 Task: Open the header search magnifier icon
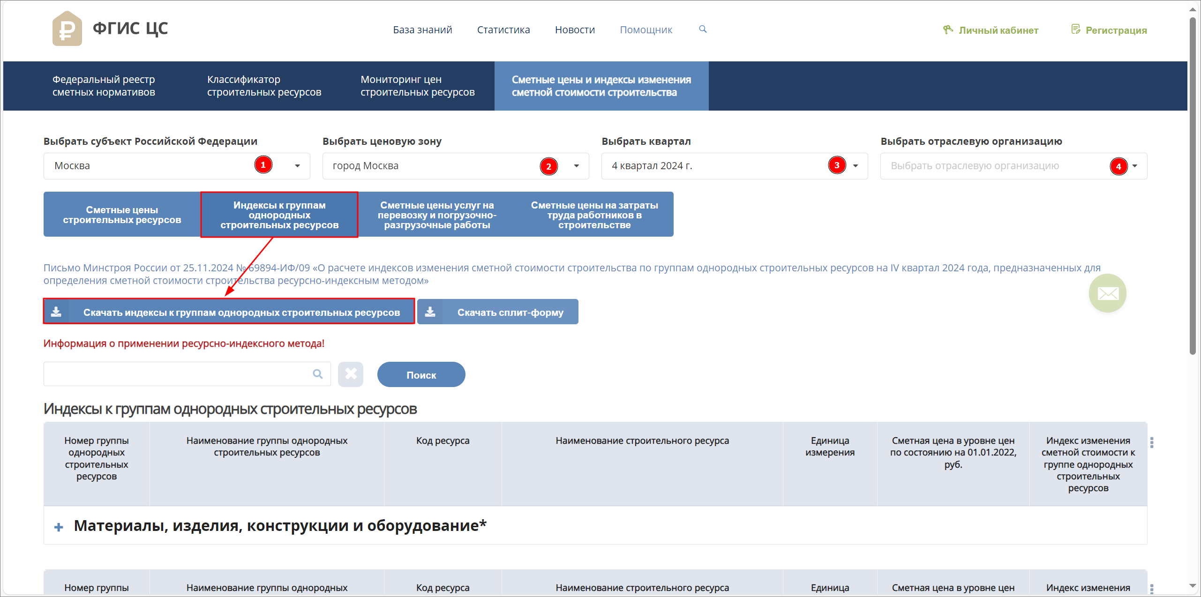pos(703,29)
